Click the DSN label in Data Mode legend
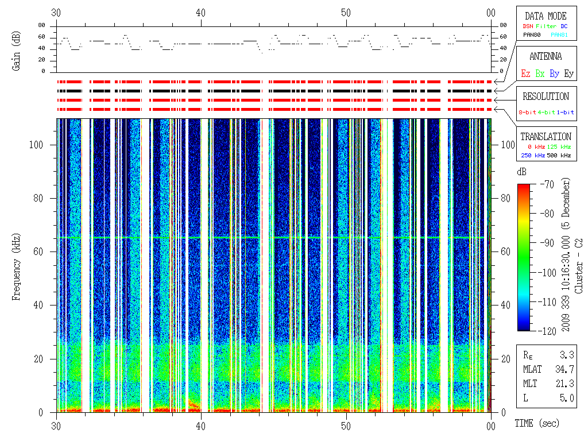The width and height of the screenshot is (588, 441). pyautogui.click(x=527, y=26)
